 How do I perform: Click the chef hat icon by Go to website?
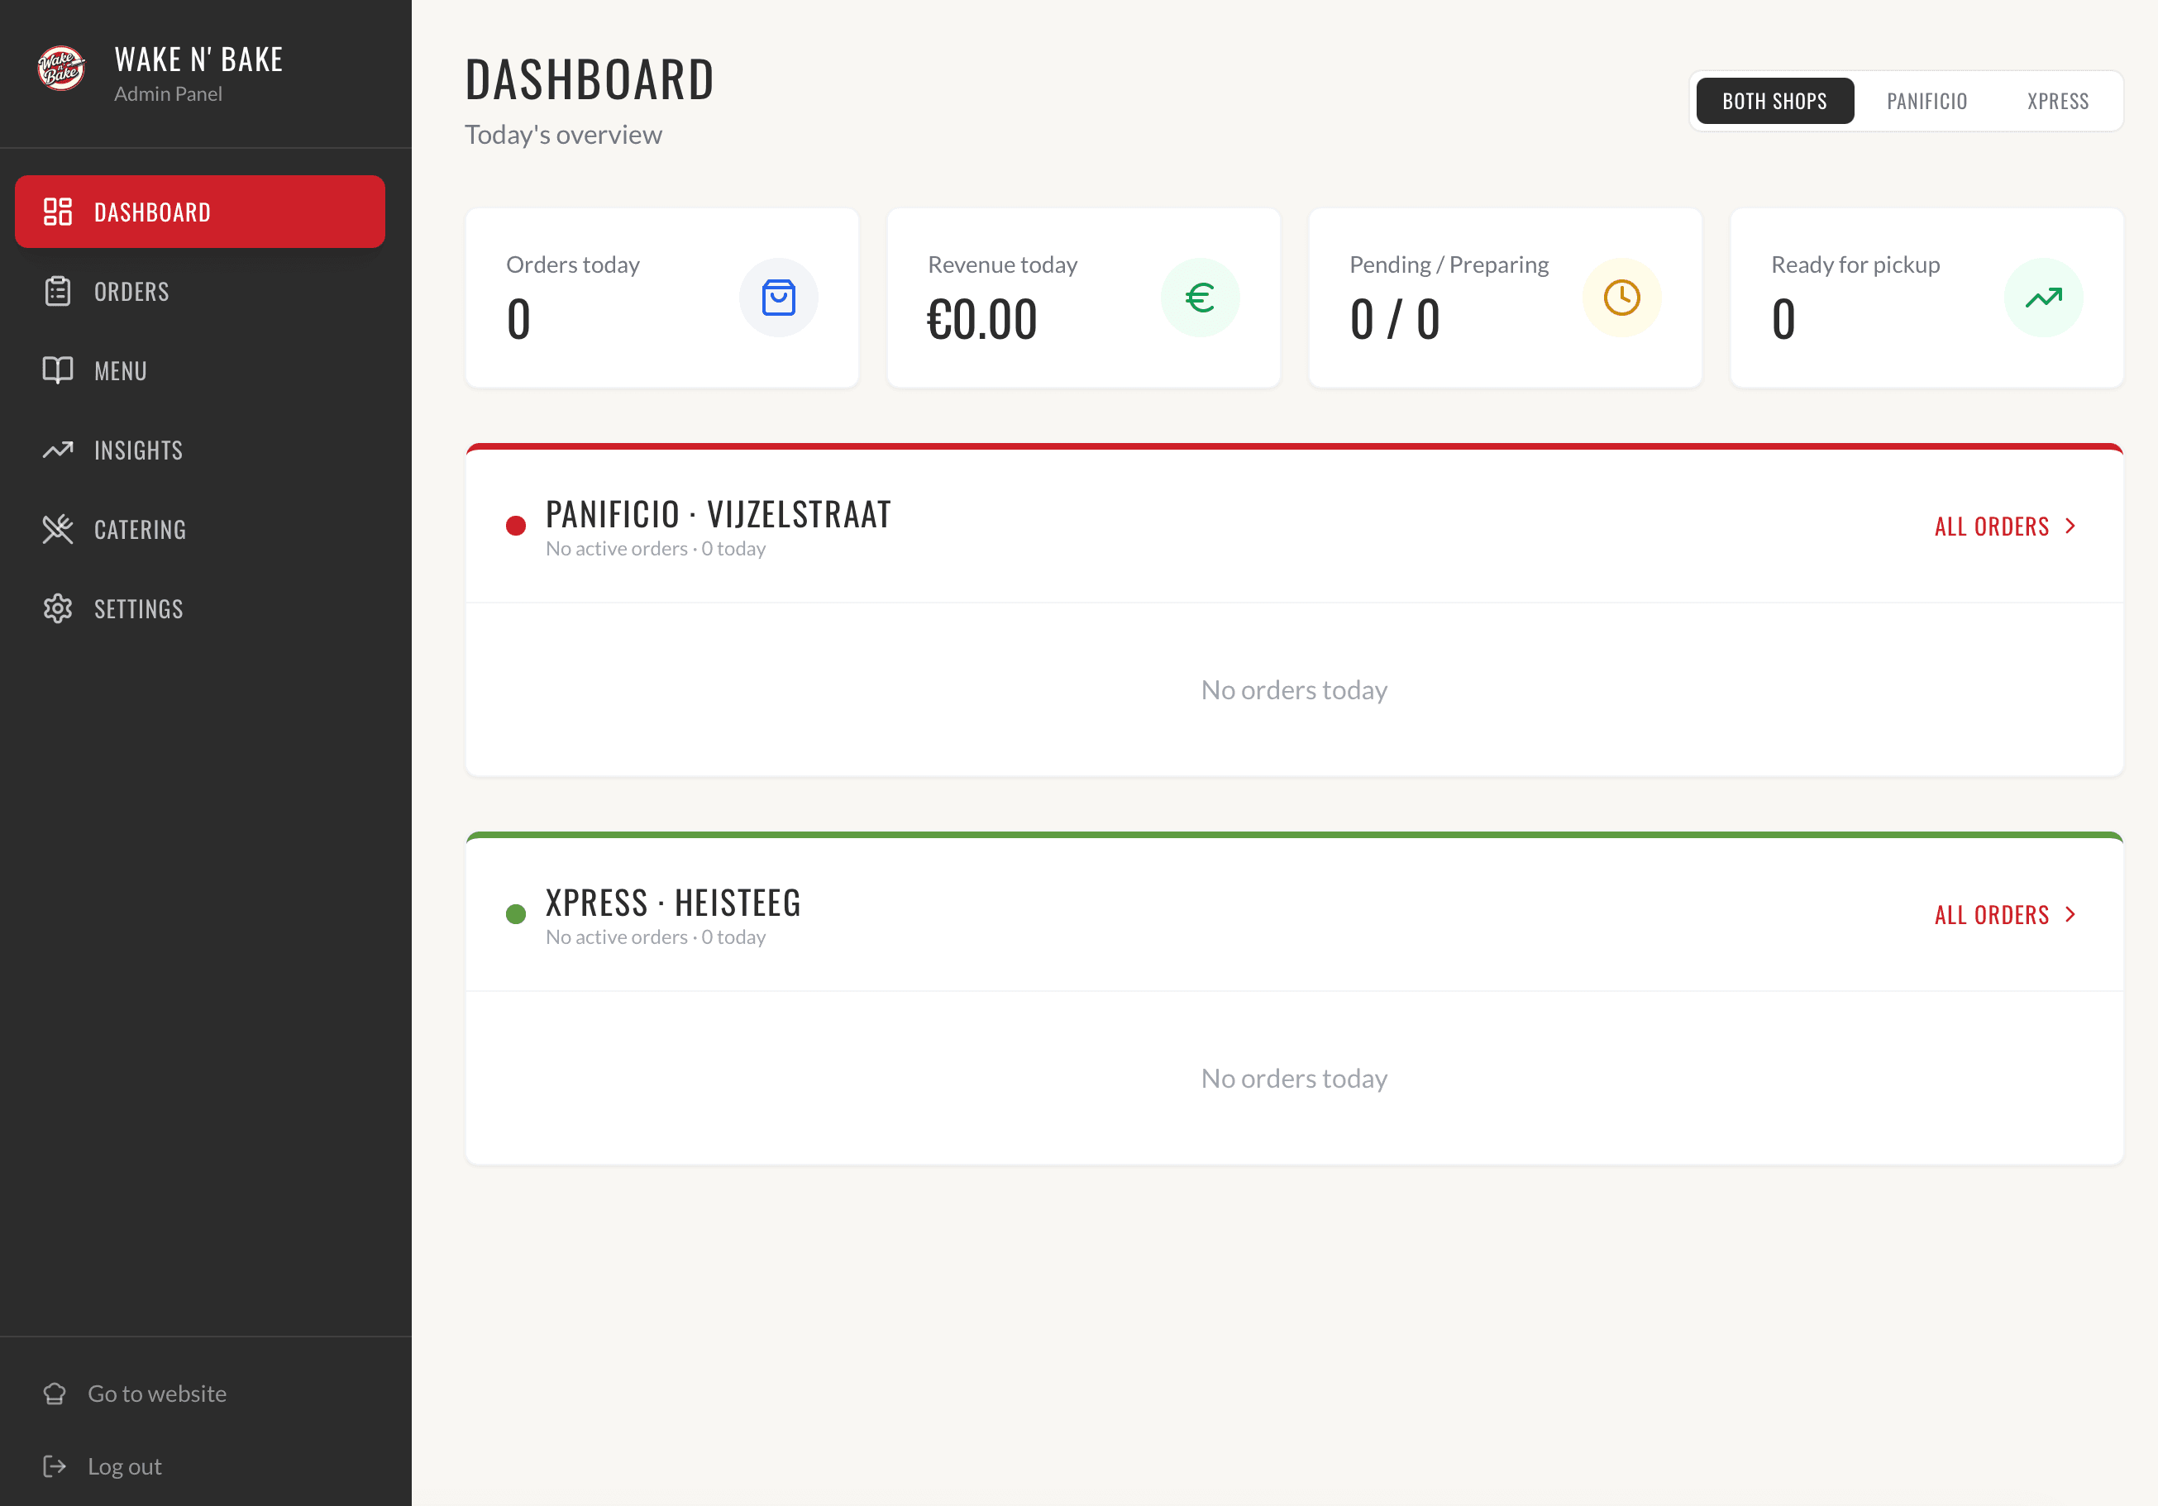pyautogui.click(x=55, y=1394)
